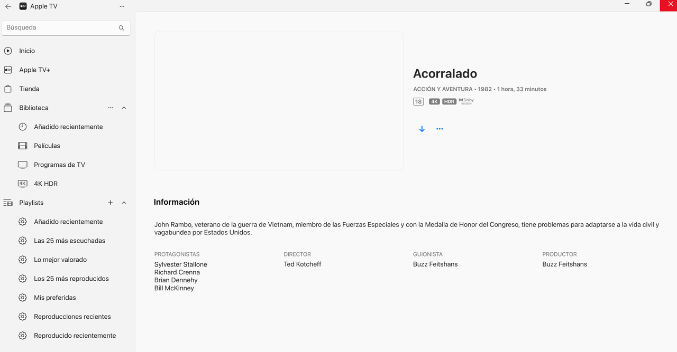The width and height of the screenshot is (677, 352).
Task: Select director Ted Kotcheff
Action: click(x=303, y=264)
